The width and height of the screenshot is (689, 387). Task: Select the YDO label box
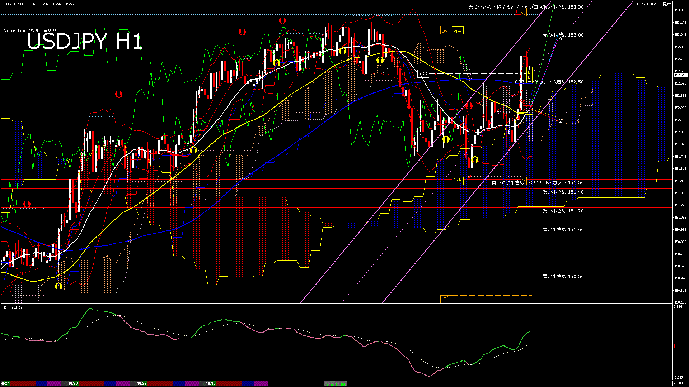coord(423,134)
